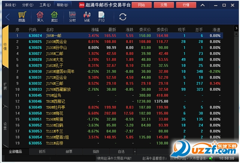
Task: Click code 630045
Action: click(35, 95)
